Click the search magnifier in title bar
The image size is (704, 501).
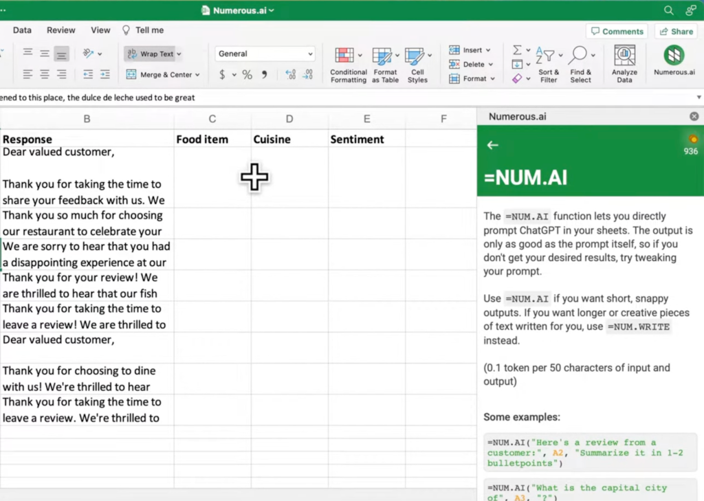[x=668, y=10]
